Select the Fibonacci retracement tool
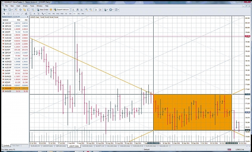The height and width of the screenshot is (152, 252). pyautogui.click(x=30, y=14)
